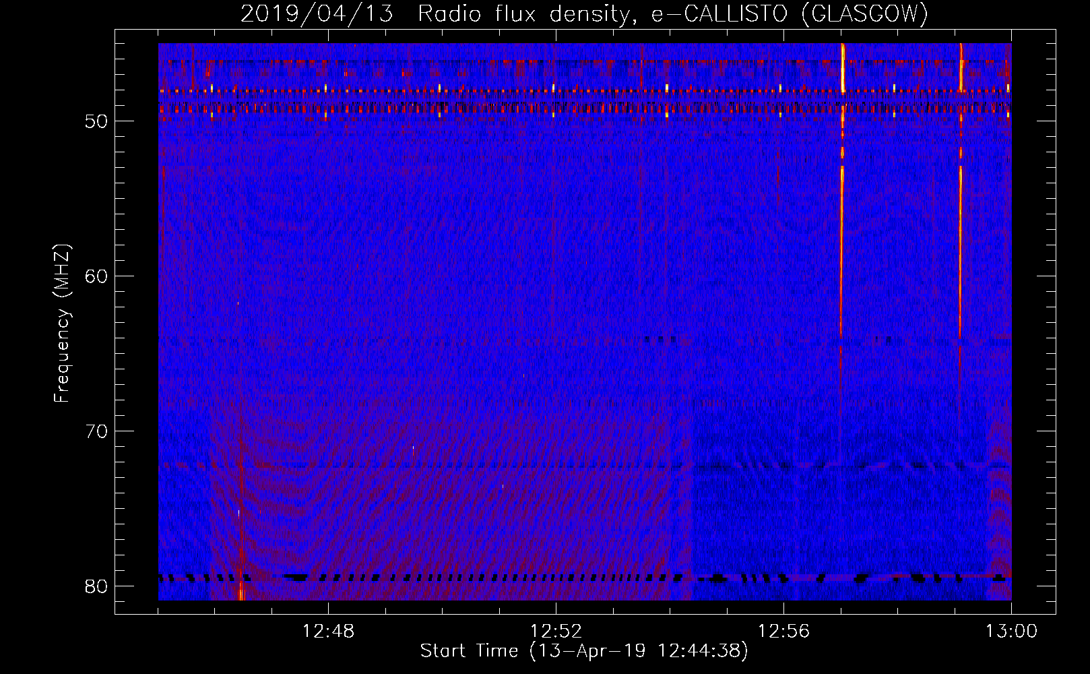Click the 70 MHz frequency tick label

96,431
